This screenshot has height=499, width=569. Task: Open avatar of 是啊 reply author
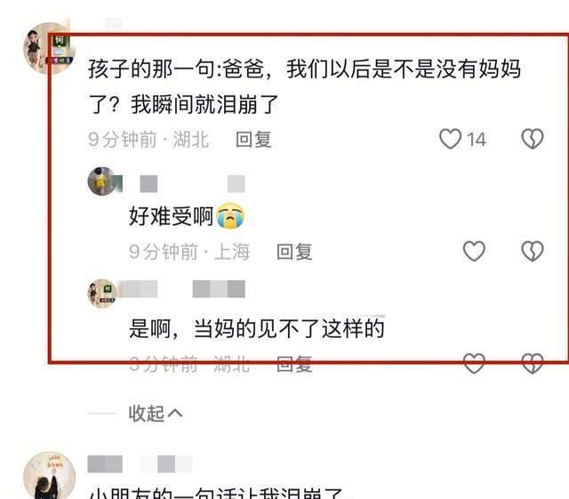[x=102, y=294]
